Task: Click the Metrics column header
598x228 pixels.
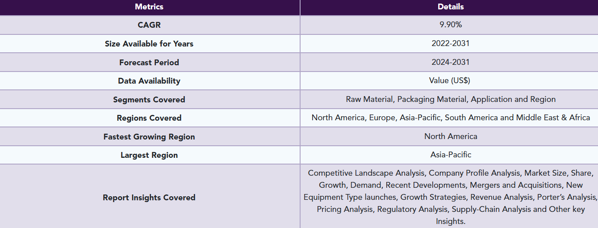Action: point(149,7)
